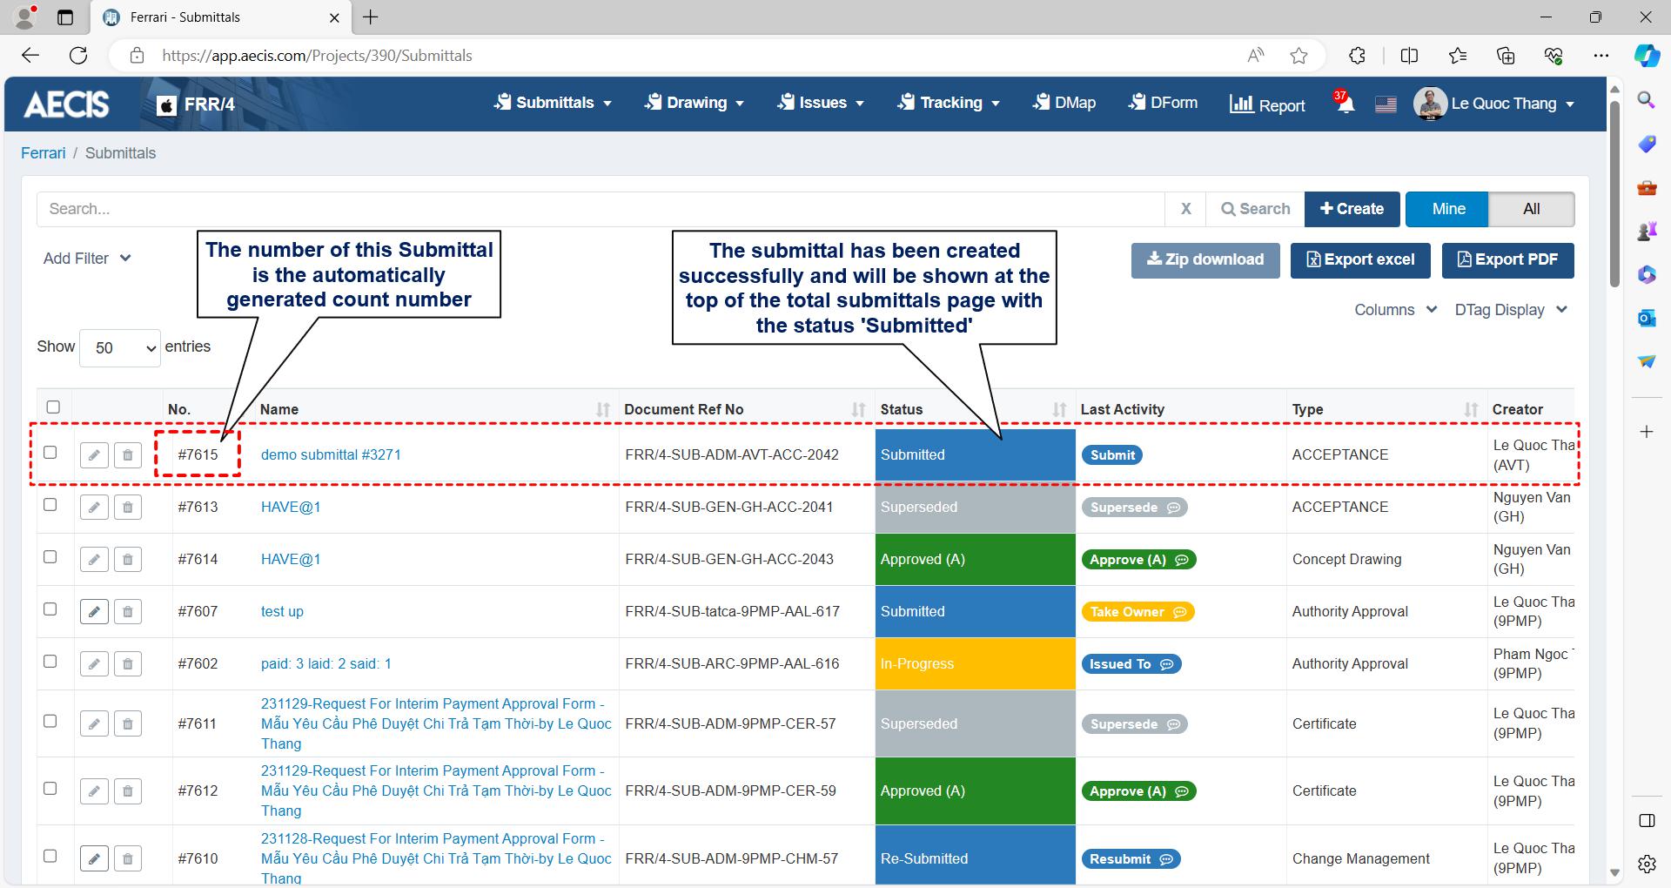Click trash icon for submittal #7602
Screen dimensions: 1671x888
(x=127, y=663)
